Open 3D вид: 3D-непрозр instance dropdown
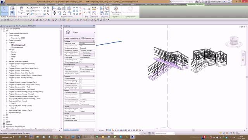This screenshot has width=248, height=140. coord(80,38)
